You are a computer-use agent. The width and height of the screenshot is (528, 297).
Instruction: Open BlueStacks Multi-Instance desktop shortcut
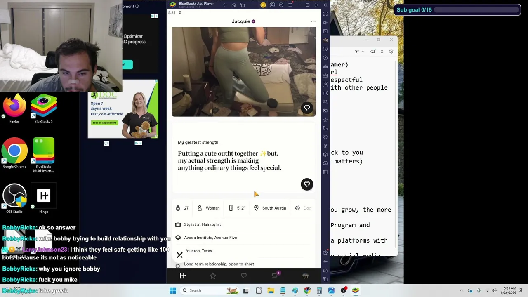point(43,155)
